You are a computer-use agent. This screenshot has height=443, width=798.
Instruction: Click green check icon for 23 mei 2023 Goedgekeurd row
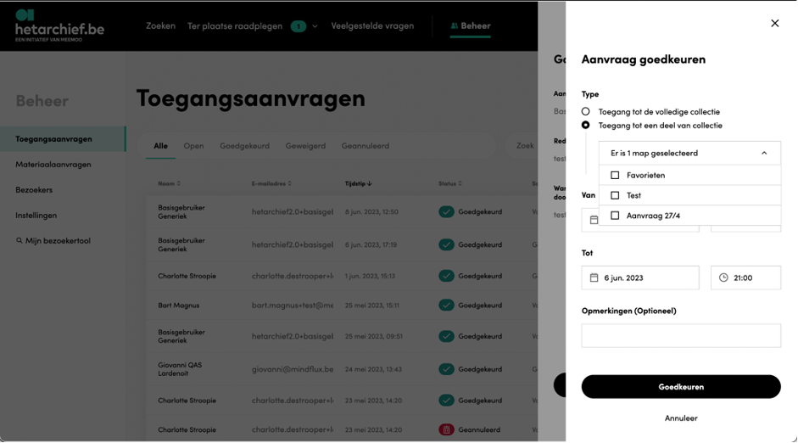446,401
